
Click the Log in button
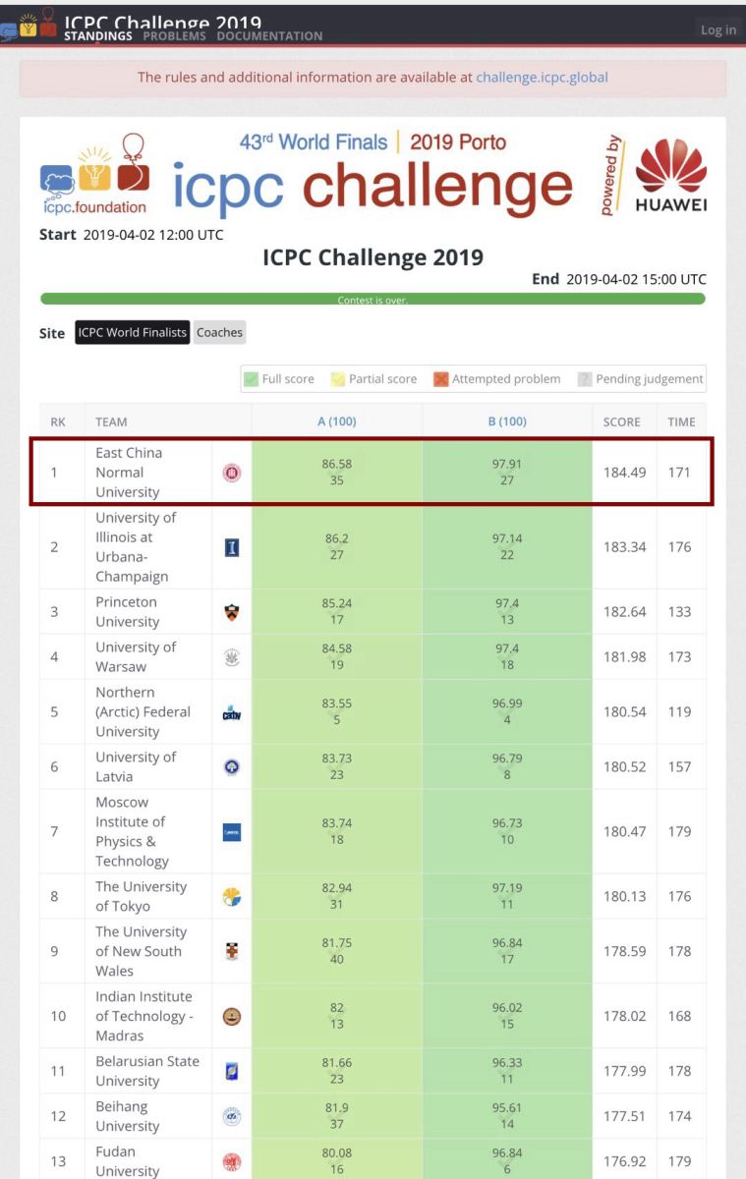coord(717,30)
